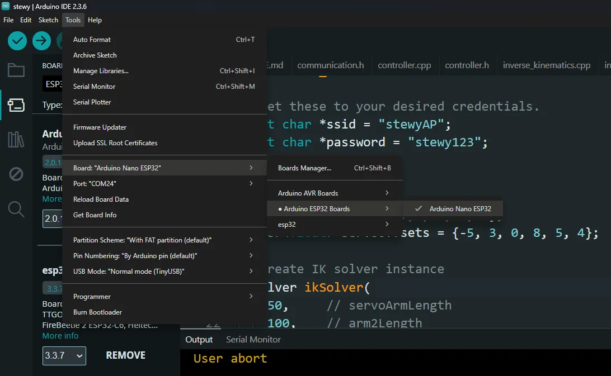Expand the Board: "Arduino Nano ESP32" submenu

tap(164, 168)
